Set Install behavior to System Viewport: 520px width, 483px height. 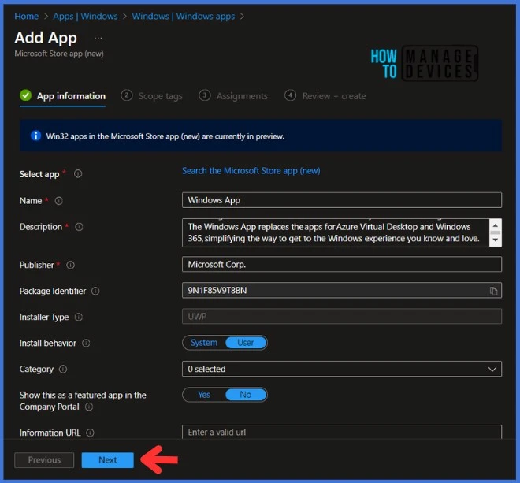coord(204,343)
